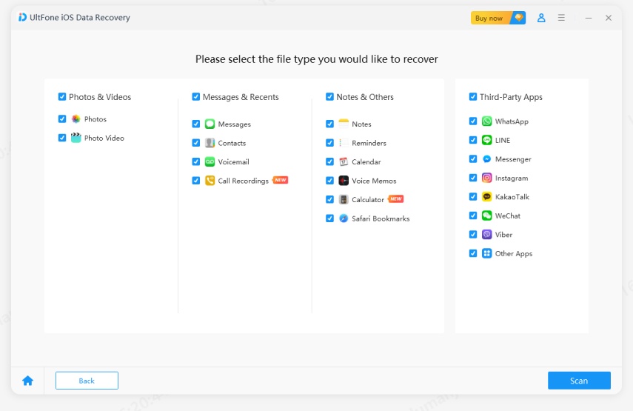Click the Voice Memos icon

point(344,181)
